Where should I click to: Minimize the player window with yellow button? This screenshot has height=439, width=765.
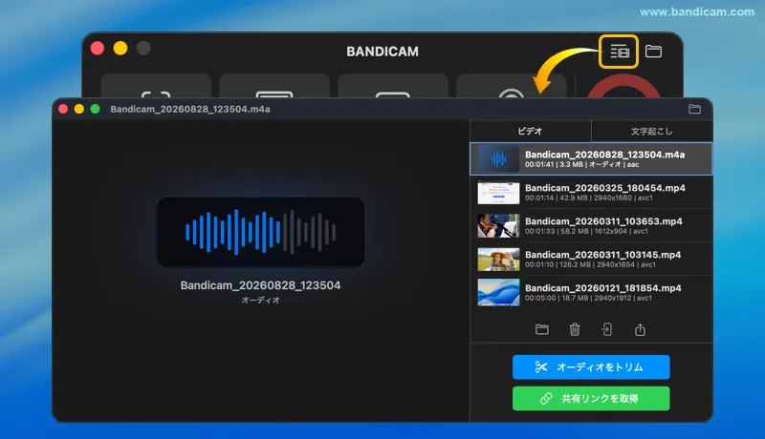[79, 109]
